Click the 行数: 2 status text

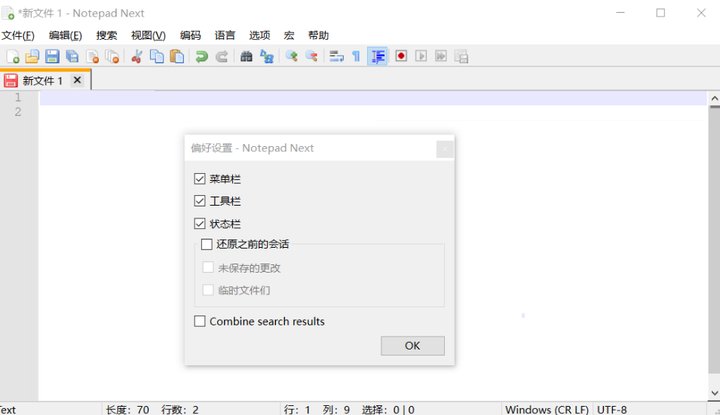point(180,410)
